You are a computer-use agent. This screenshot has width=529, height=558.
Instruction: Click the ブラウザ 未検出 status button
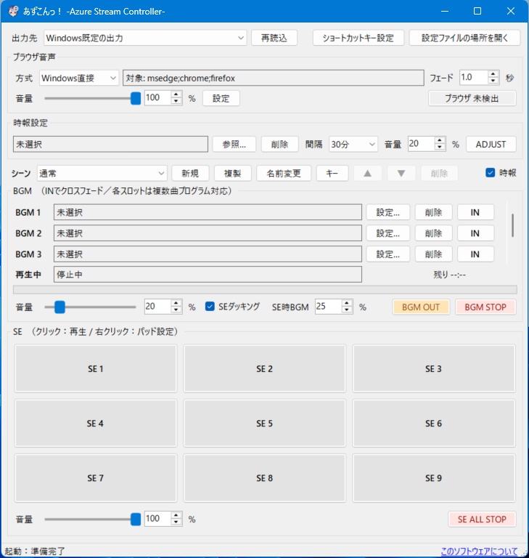coord(472,98)
